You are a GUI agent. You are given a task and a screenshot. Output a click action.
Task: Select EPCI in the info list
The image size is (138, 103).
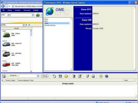pyautogui.click(x=46, y=21)
